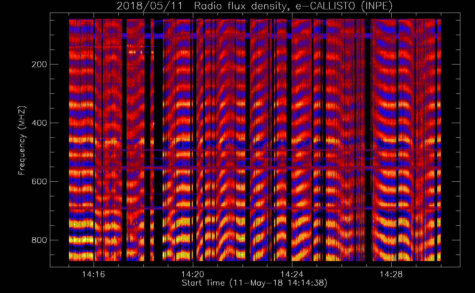Click the '14:24' time tick label
The image size is (475, 293).
click(292, 275)
